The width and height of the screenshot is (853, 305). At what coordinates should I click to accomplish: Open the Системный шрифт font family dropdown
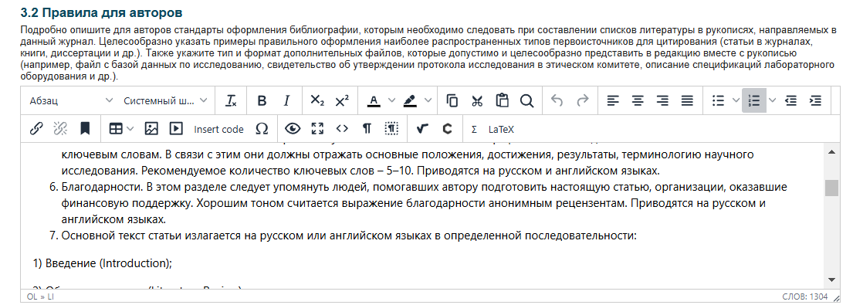pos(165,100)
